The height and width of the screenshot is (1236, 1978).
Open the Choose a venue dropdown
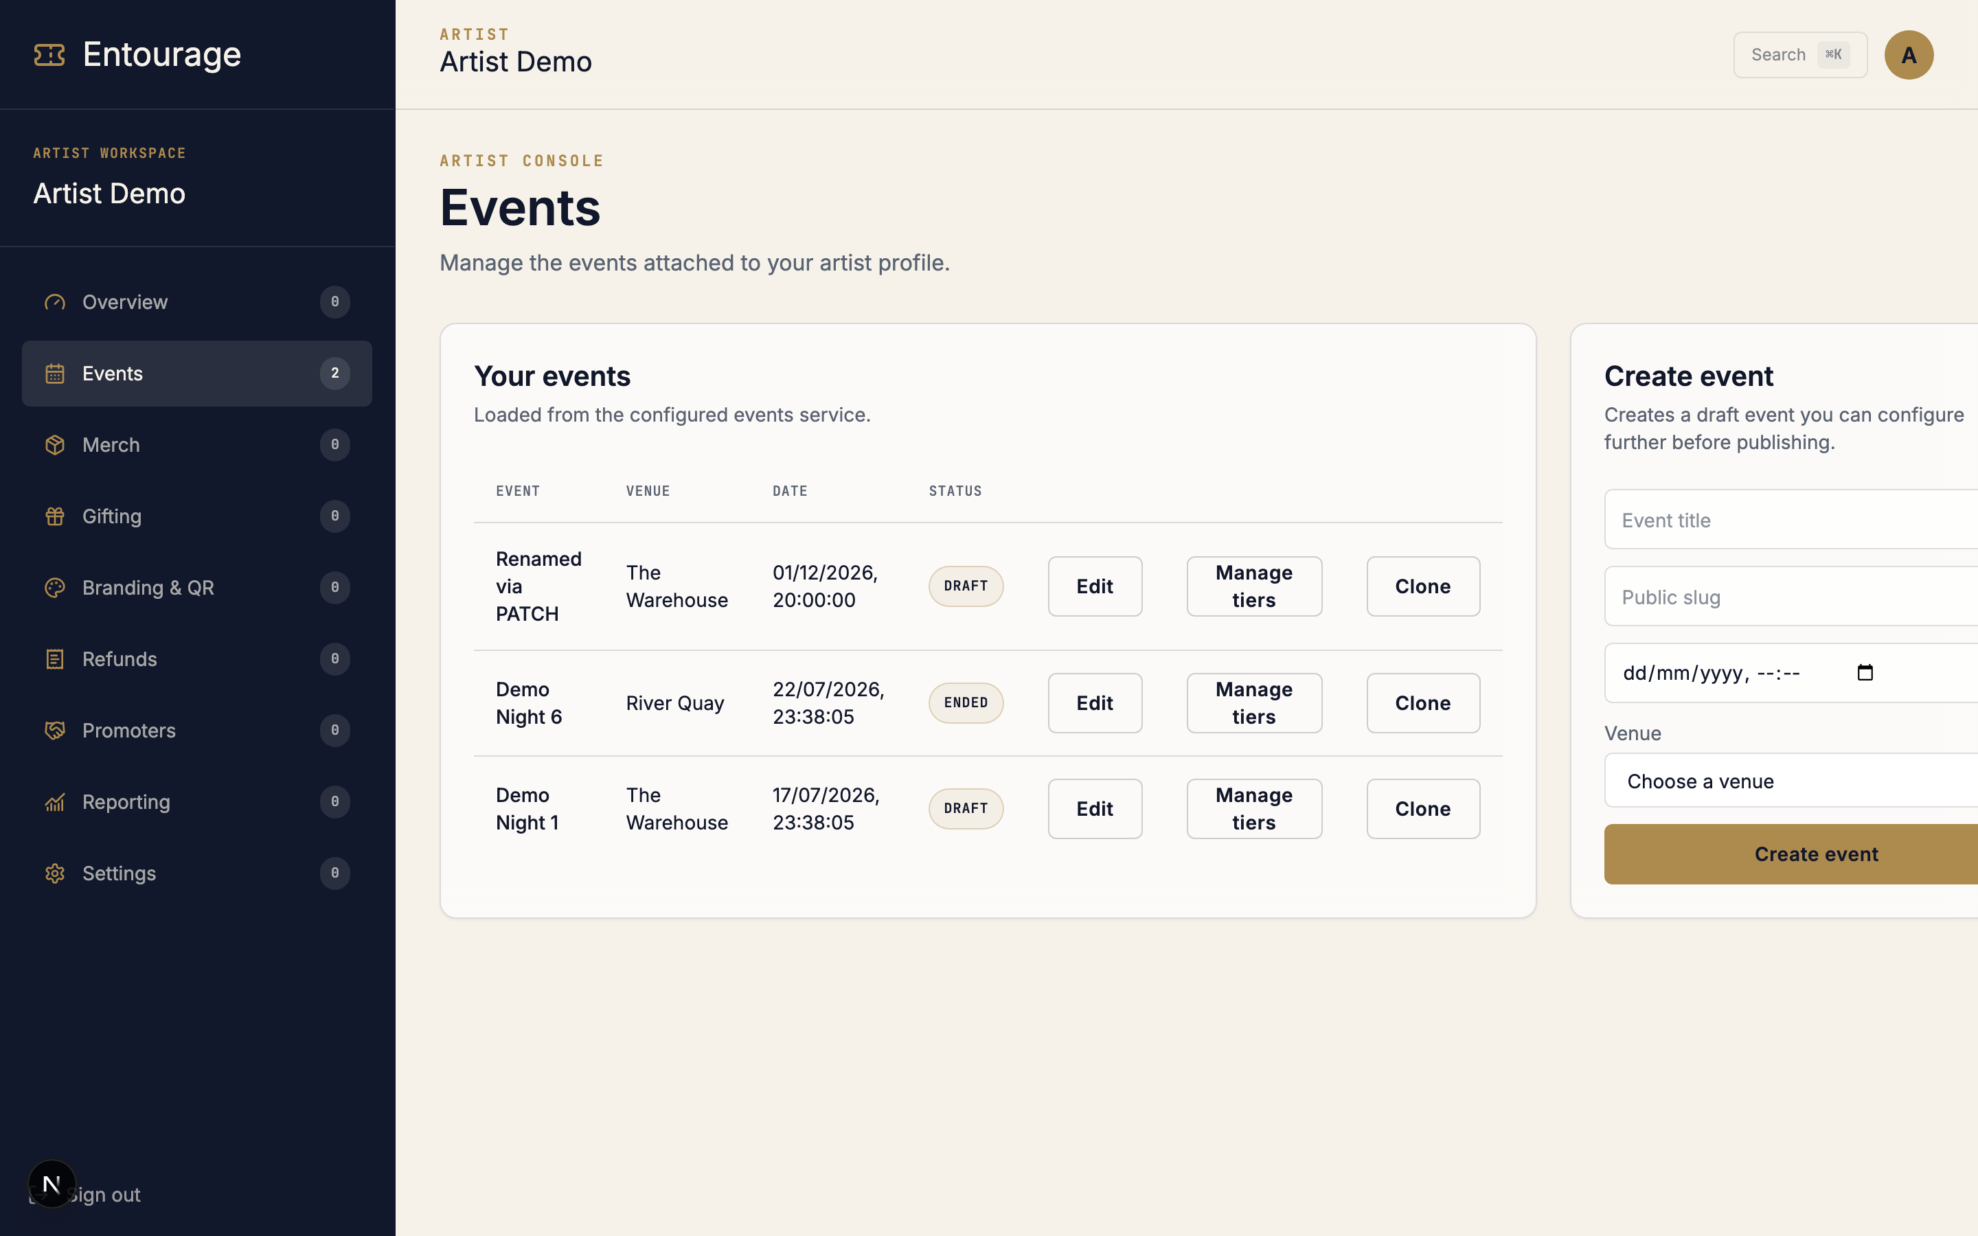1791,781
